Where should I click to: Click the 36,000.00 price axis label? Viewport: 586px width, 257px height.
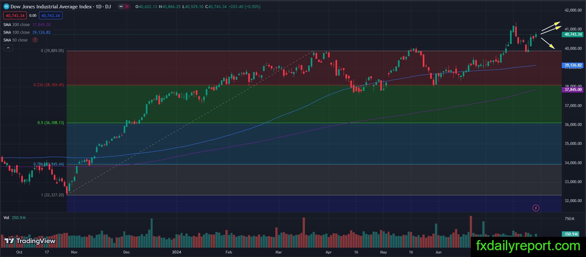[x=573, y=125]
